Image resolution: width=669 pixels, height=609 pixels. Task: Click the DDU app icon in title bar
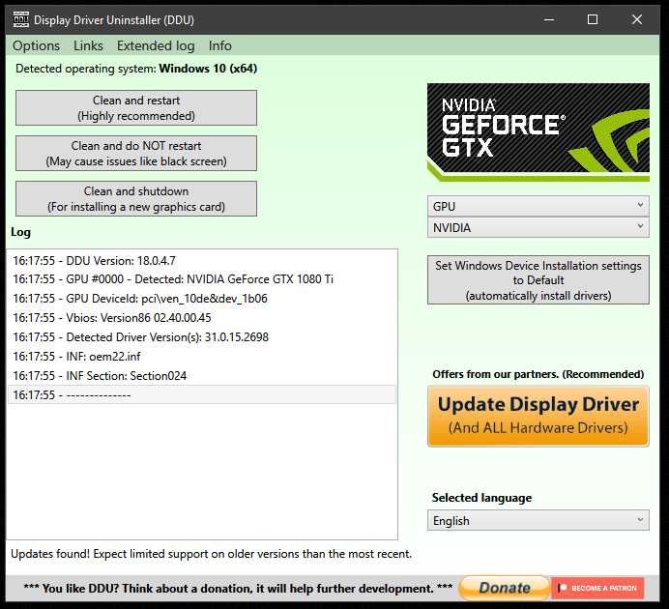[x=20, y=19]
